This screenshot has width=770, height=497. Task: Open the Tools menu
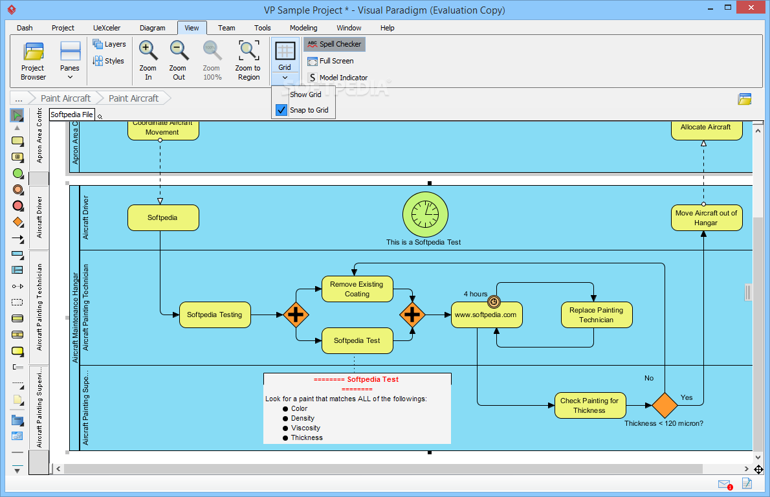tap(262, 28)
